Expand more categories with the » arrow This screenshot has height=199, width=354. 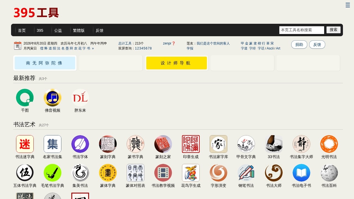coord(93,48)
